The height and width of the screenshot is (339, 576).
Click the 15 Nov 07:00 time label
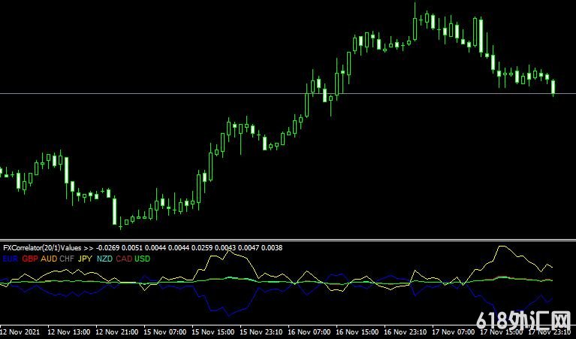click(x=166, y=331)
